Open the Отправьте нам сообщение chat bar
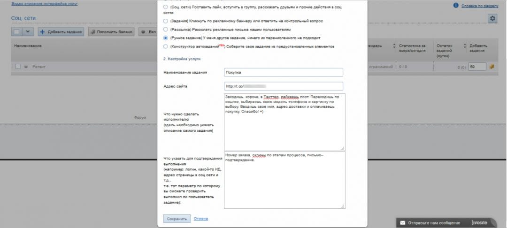Image resolution: width=507 pixels, height=228 pixels. click(446, 223)
